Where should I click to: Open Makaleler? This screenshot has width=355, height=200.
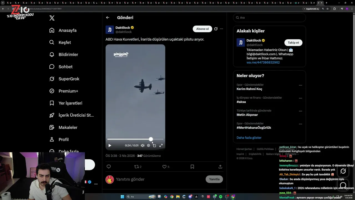click(64, 127)
